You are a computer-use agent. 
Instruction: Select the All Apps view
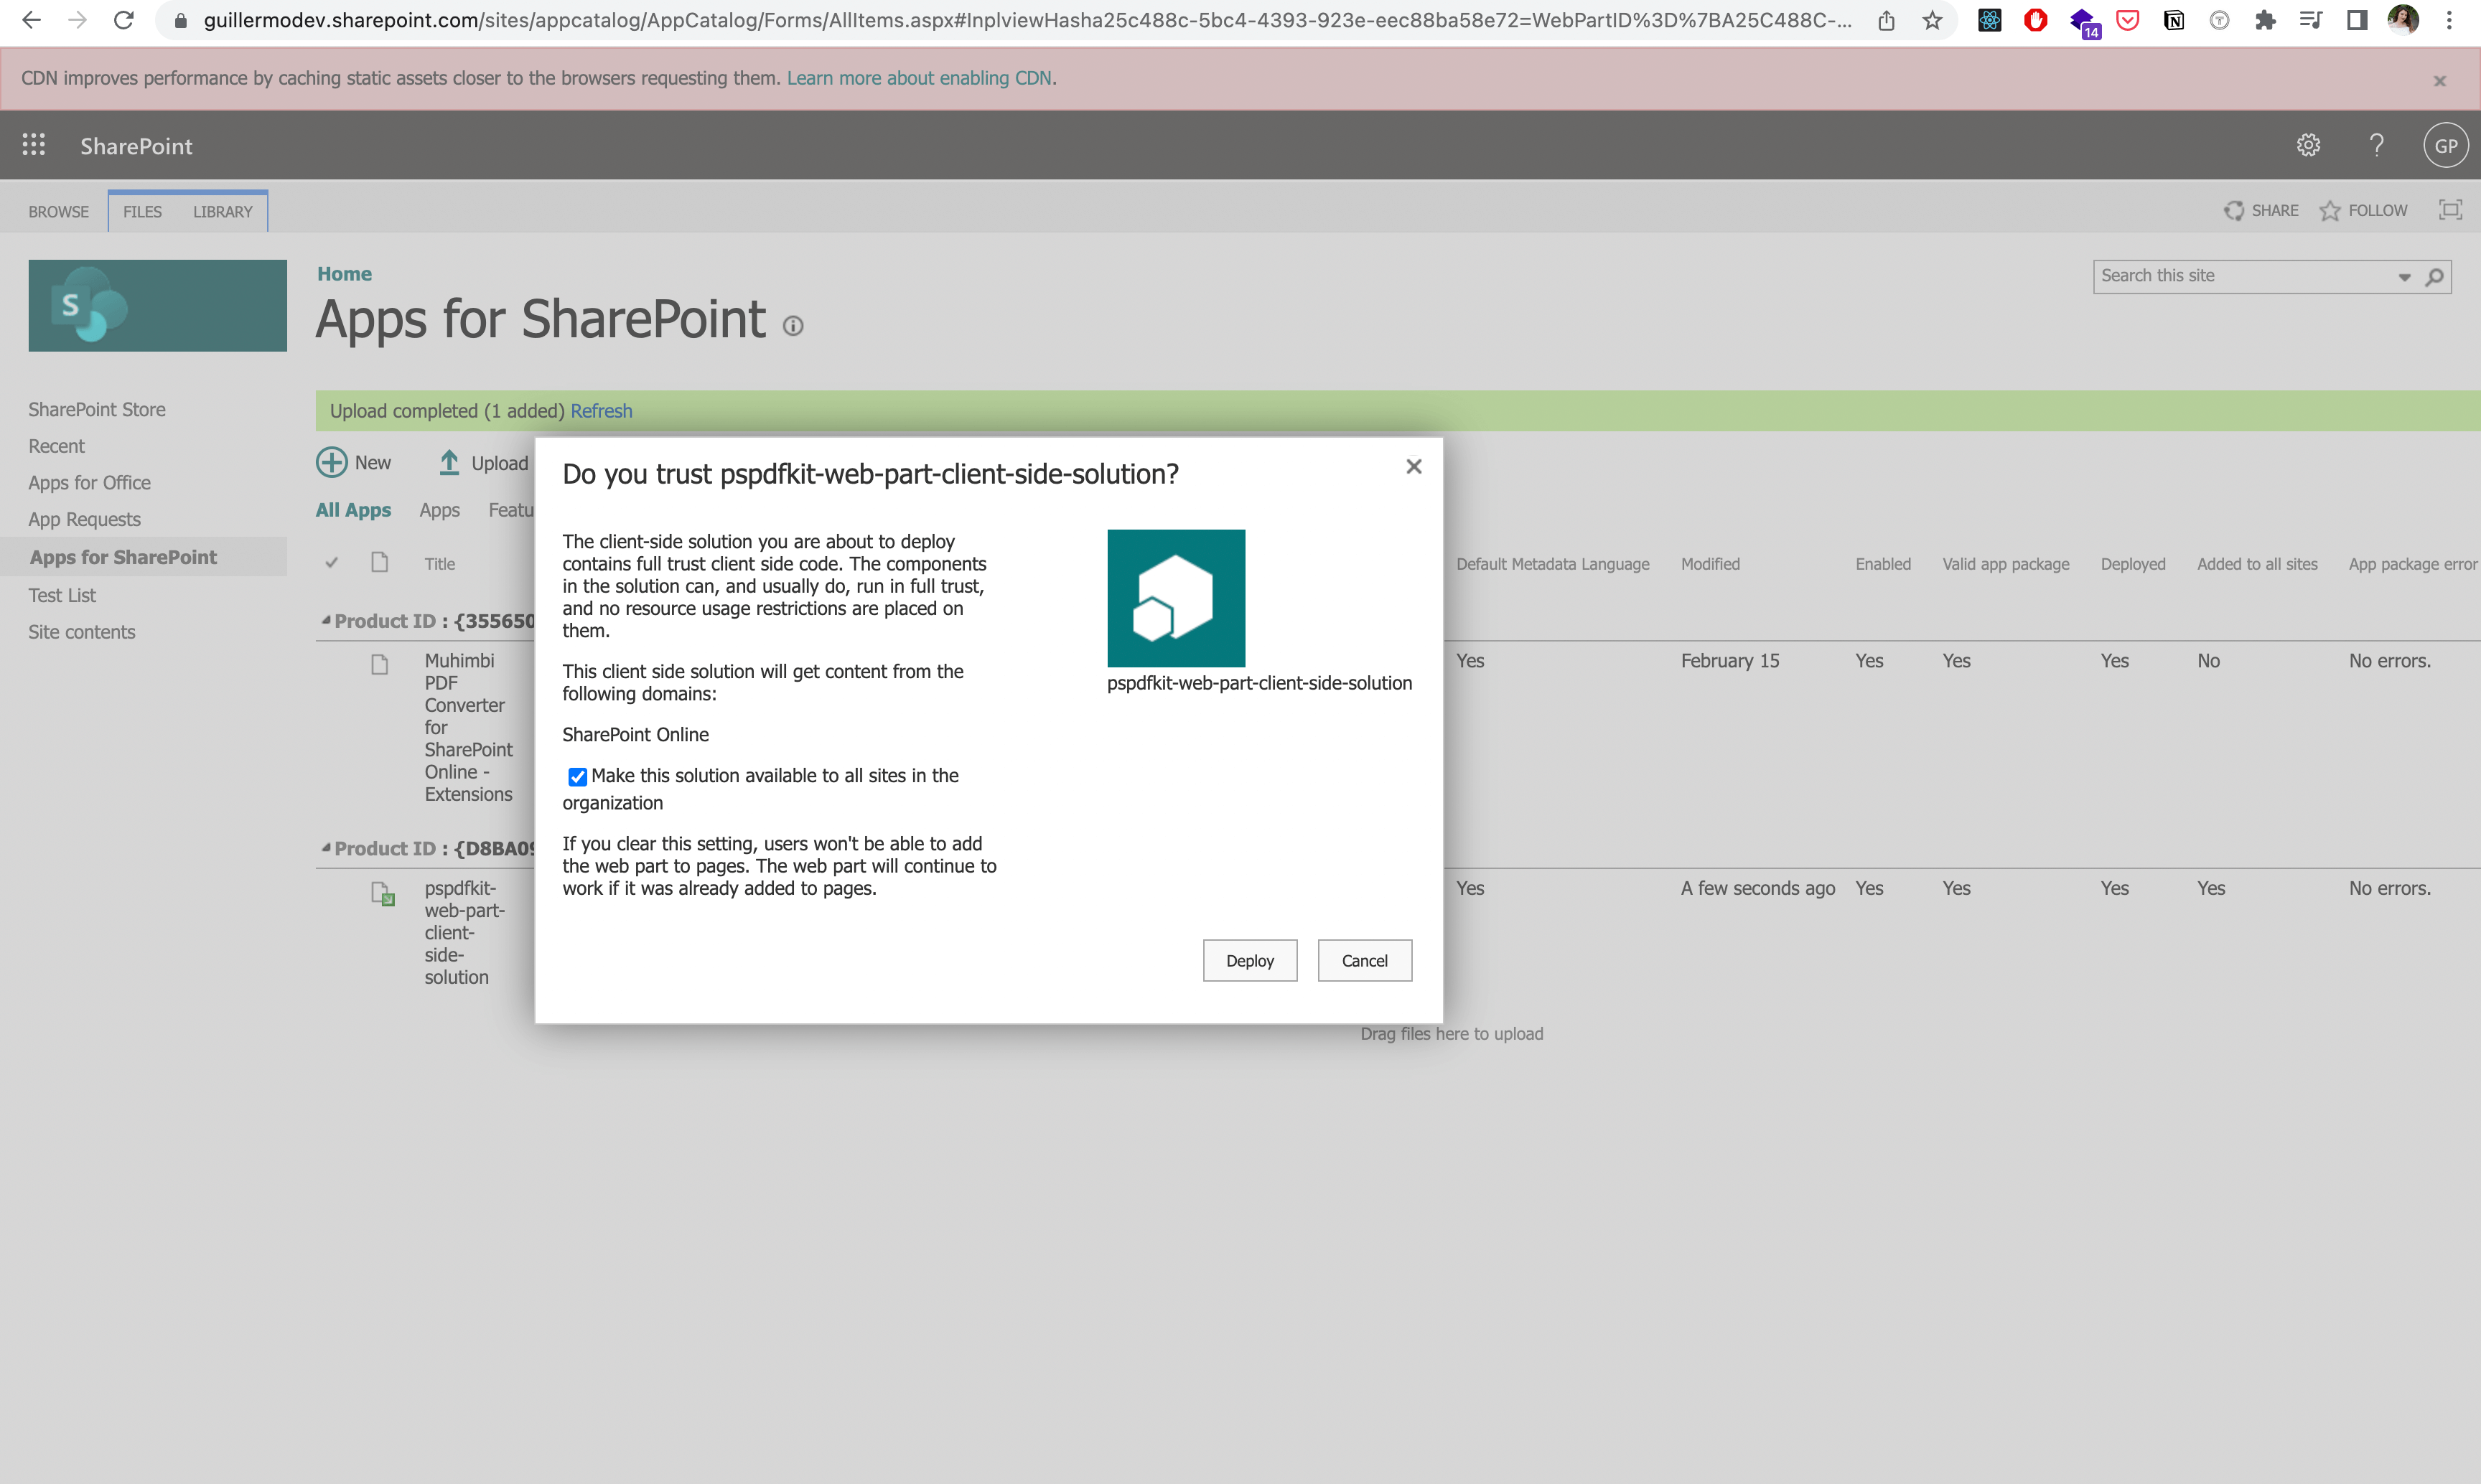coord(353,510)
